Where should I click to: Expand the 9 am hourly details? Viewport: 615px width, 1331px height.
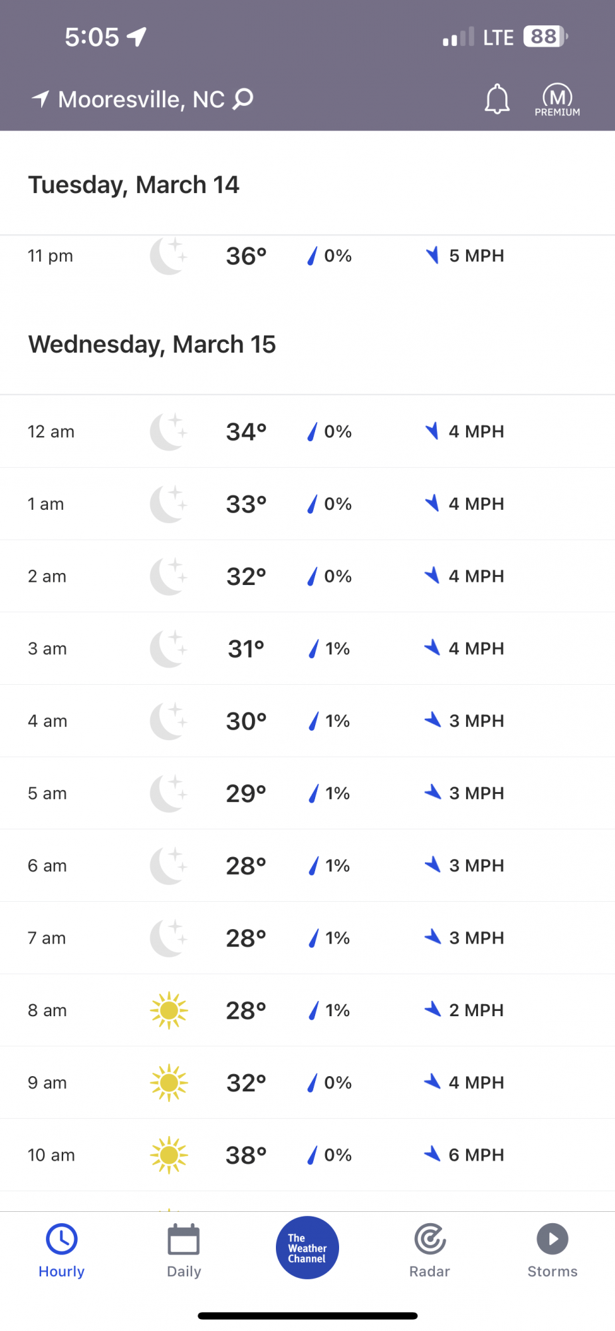tap(307, 1082)
